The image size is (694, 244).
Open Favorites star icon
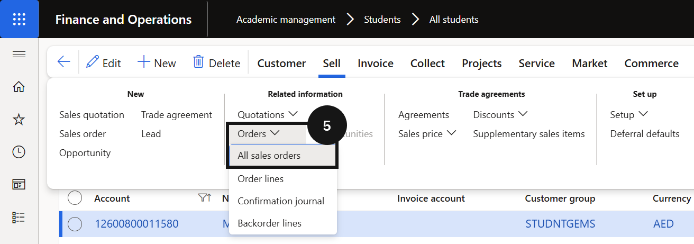pyautogui.click(x=19, y=120)
